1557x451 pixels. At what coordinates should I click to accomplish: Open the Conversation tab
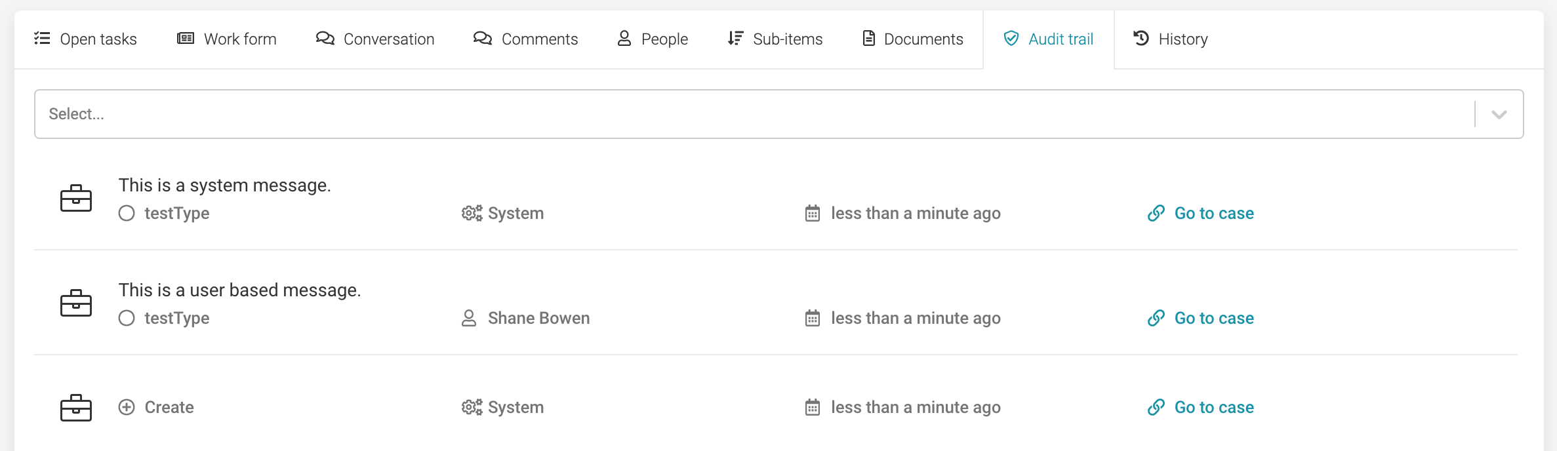tap(375, 39)
